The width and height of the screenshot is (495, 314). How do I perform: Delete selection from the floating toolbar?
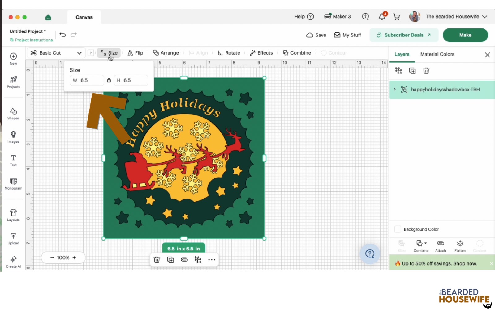tap(157, 260)
